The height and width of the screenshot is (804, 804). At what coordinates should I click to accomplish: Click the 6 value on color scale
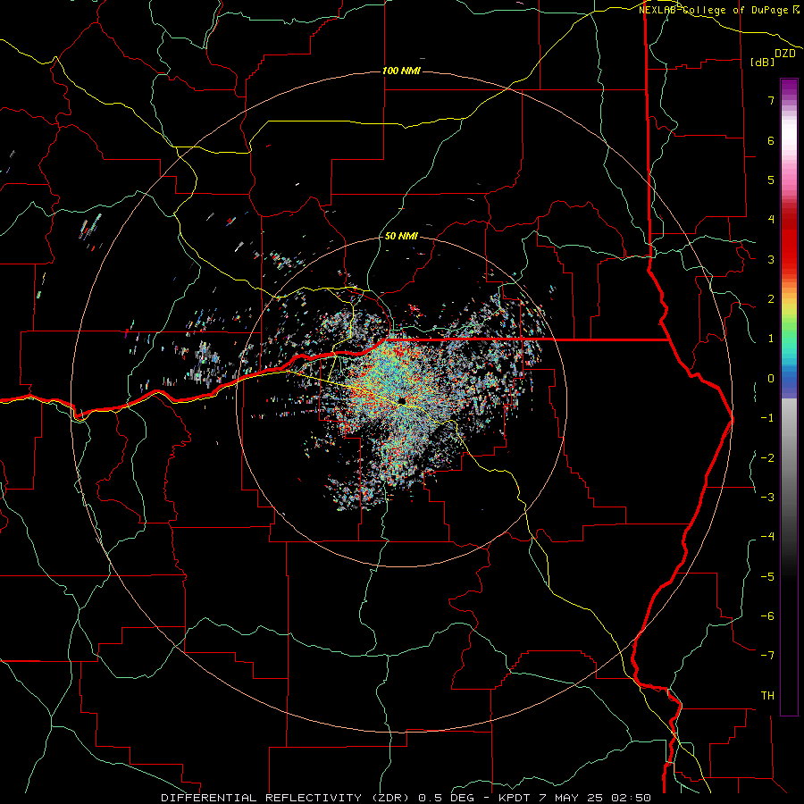pos(771,140)
